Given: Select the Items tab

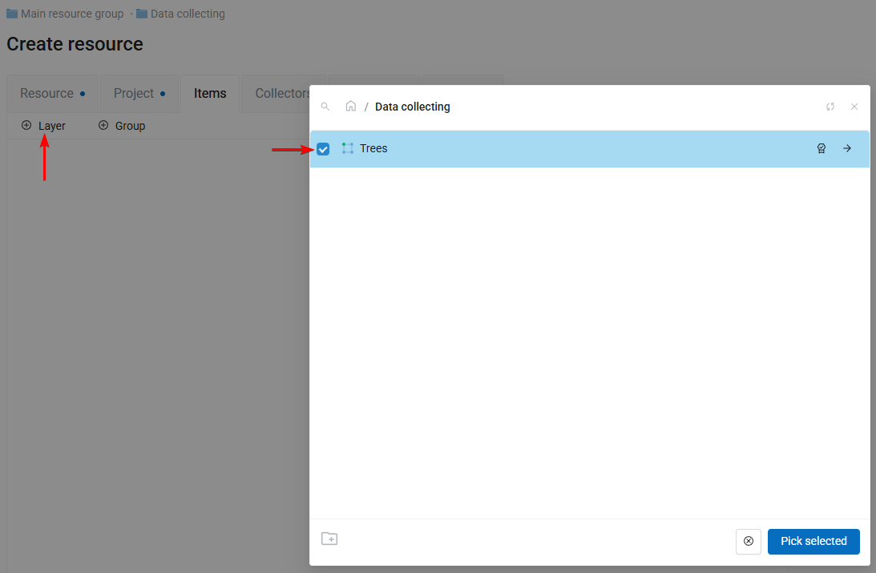Looking at the screenshot, I should tap(210, 94).
